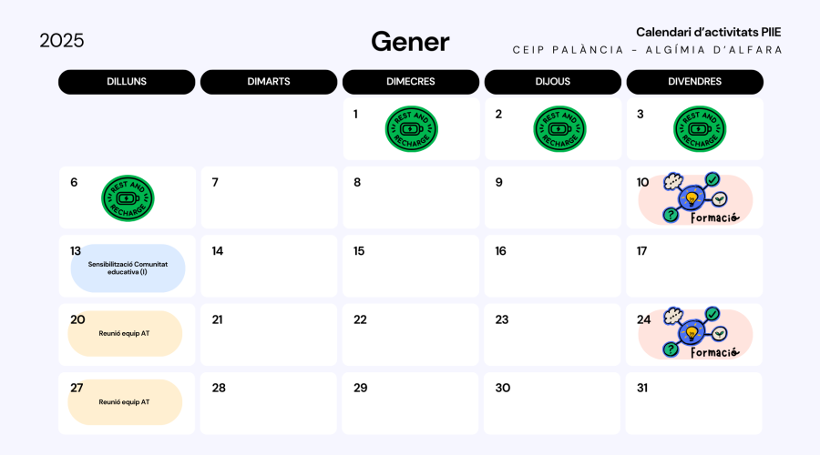820x455 pixels.
Task: Click the Rest and Recharge badge on day 3
Action: tap(700, 129)
